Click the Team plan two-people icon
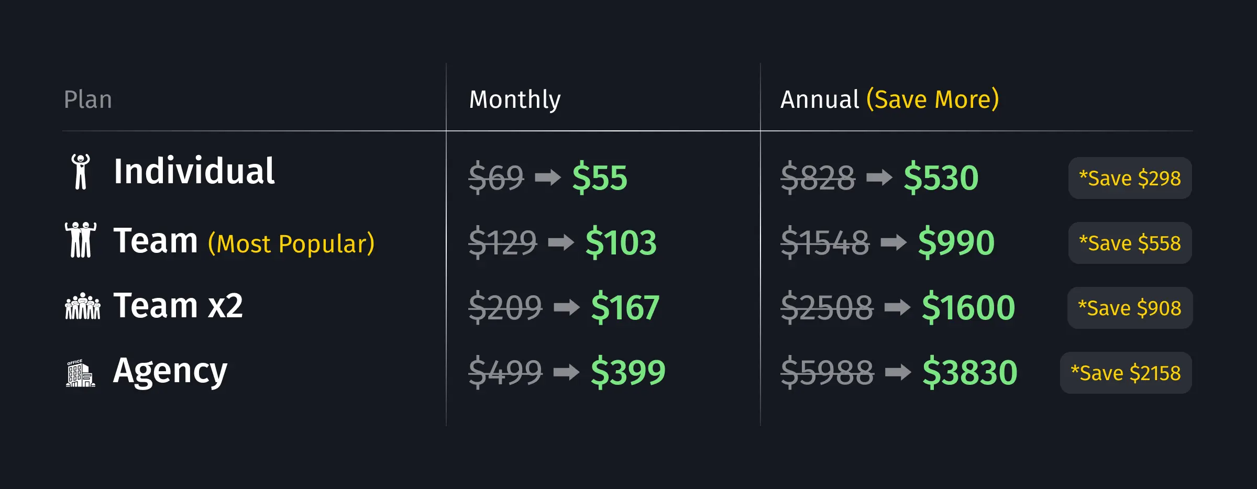Image resolution: width=1257 pixels, height=489 pixels. pos(81,240)
